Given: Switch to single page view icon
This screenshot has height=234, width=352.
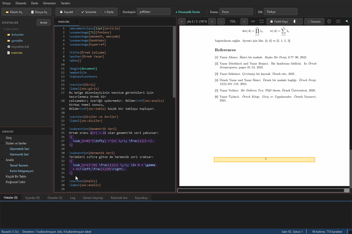Looking at the screenshot, I should (329, 22).
